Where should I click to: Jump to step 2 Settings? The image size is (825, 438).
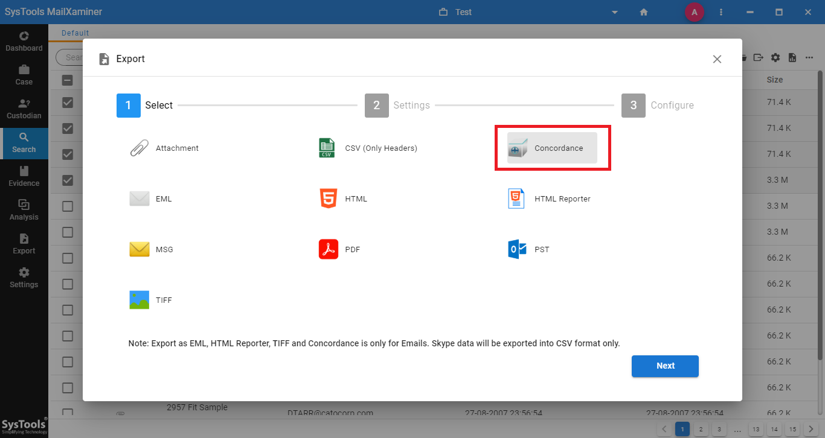[x=397, y=105]
